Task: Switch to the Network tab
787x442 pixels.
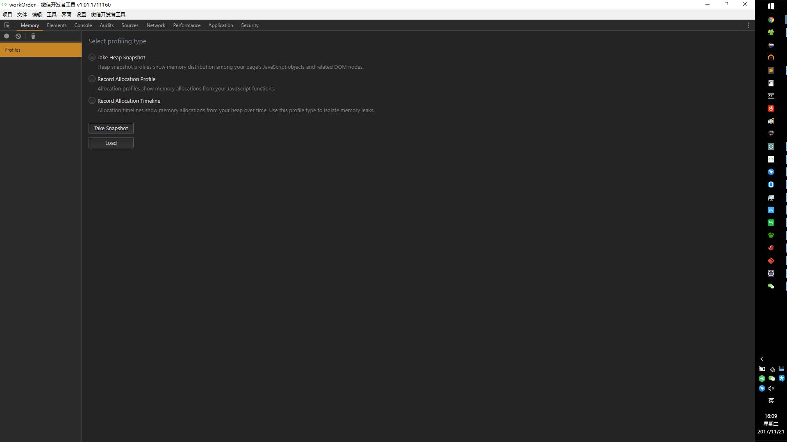Action: (x=156, y=25)
